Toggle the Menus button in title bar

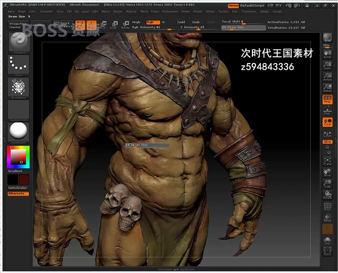click(x=233, y=5)
